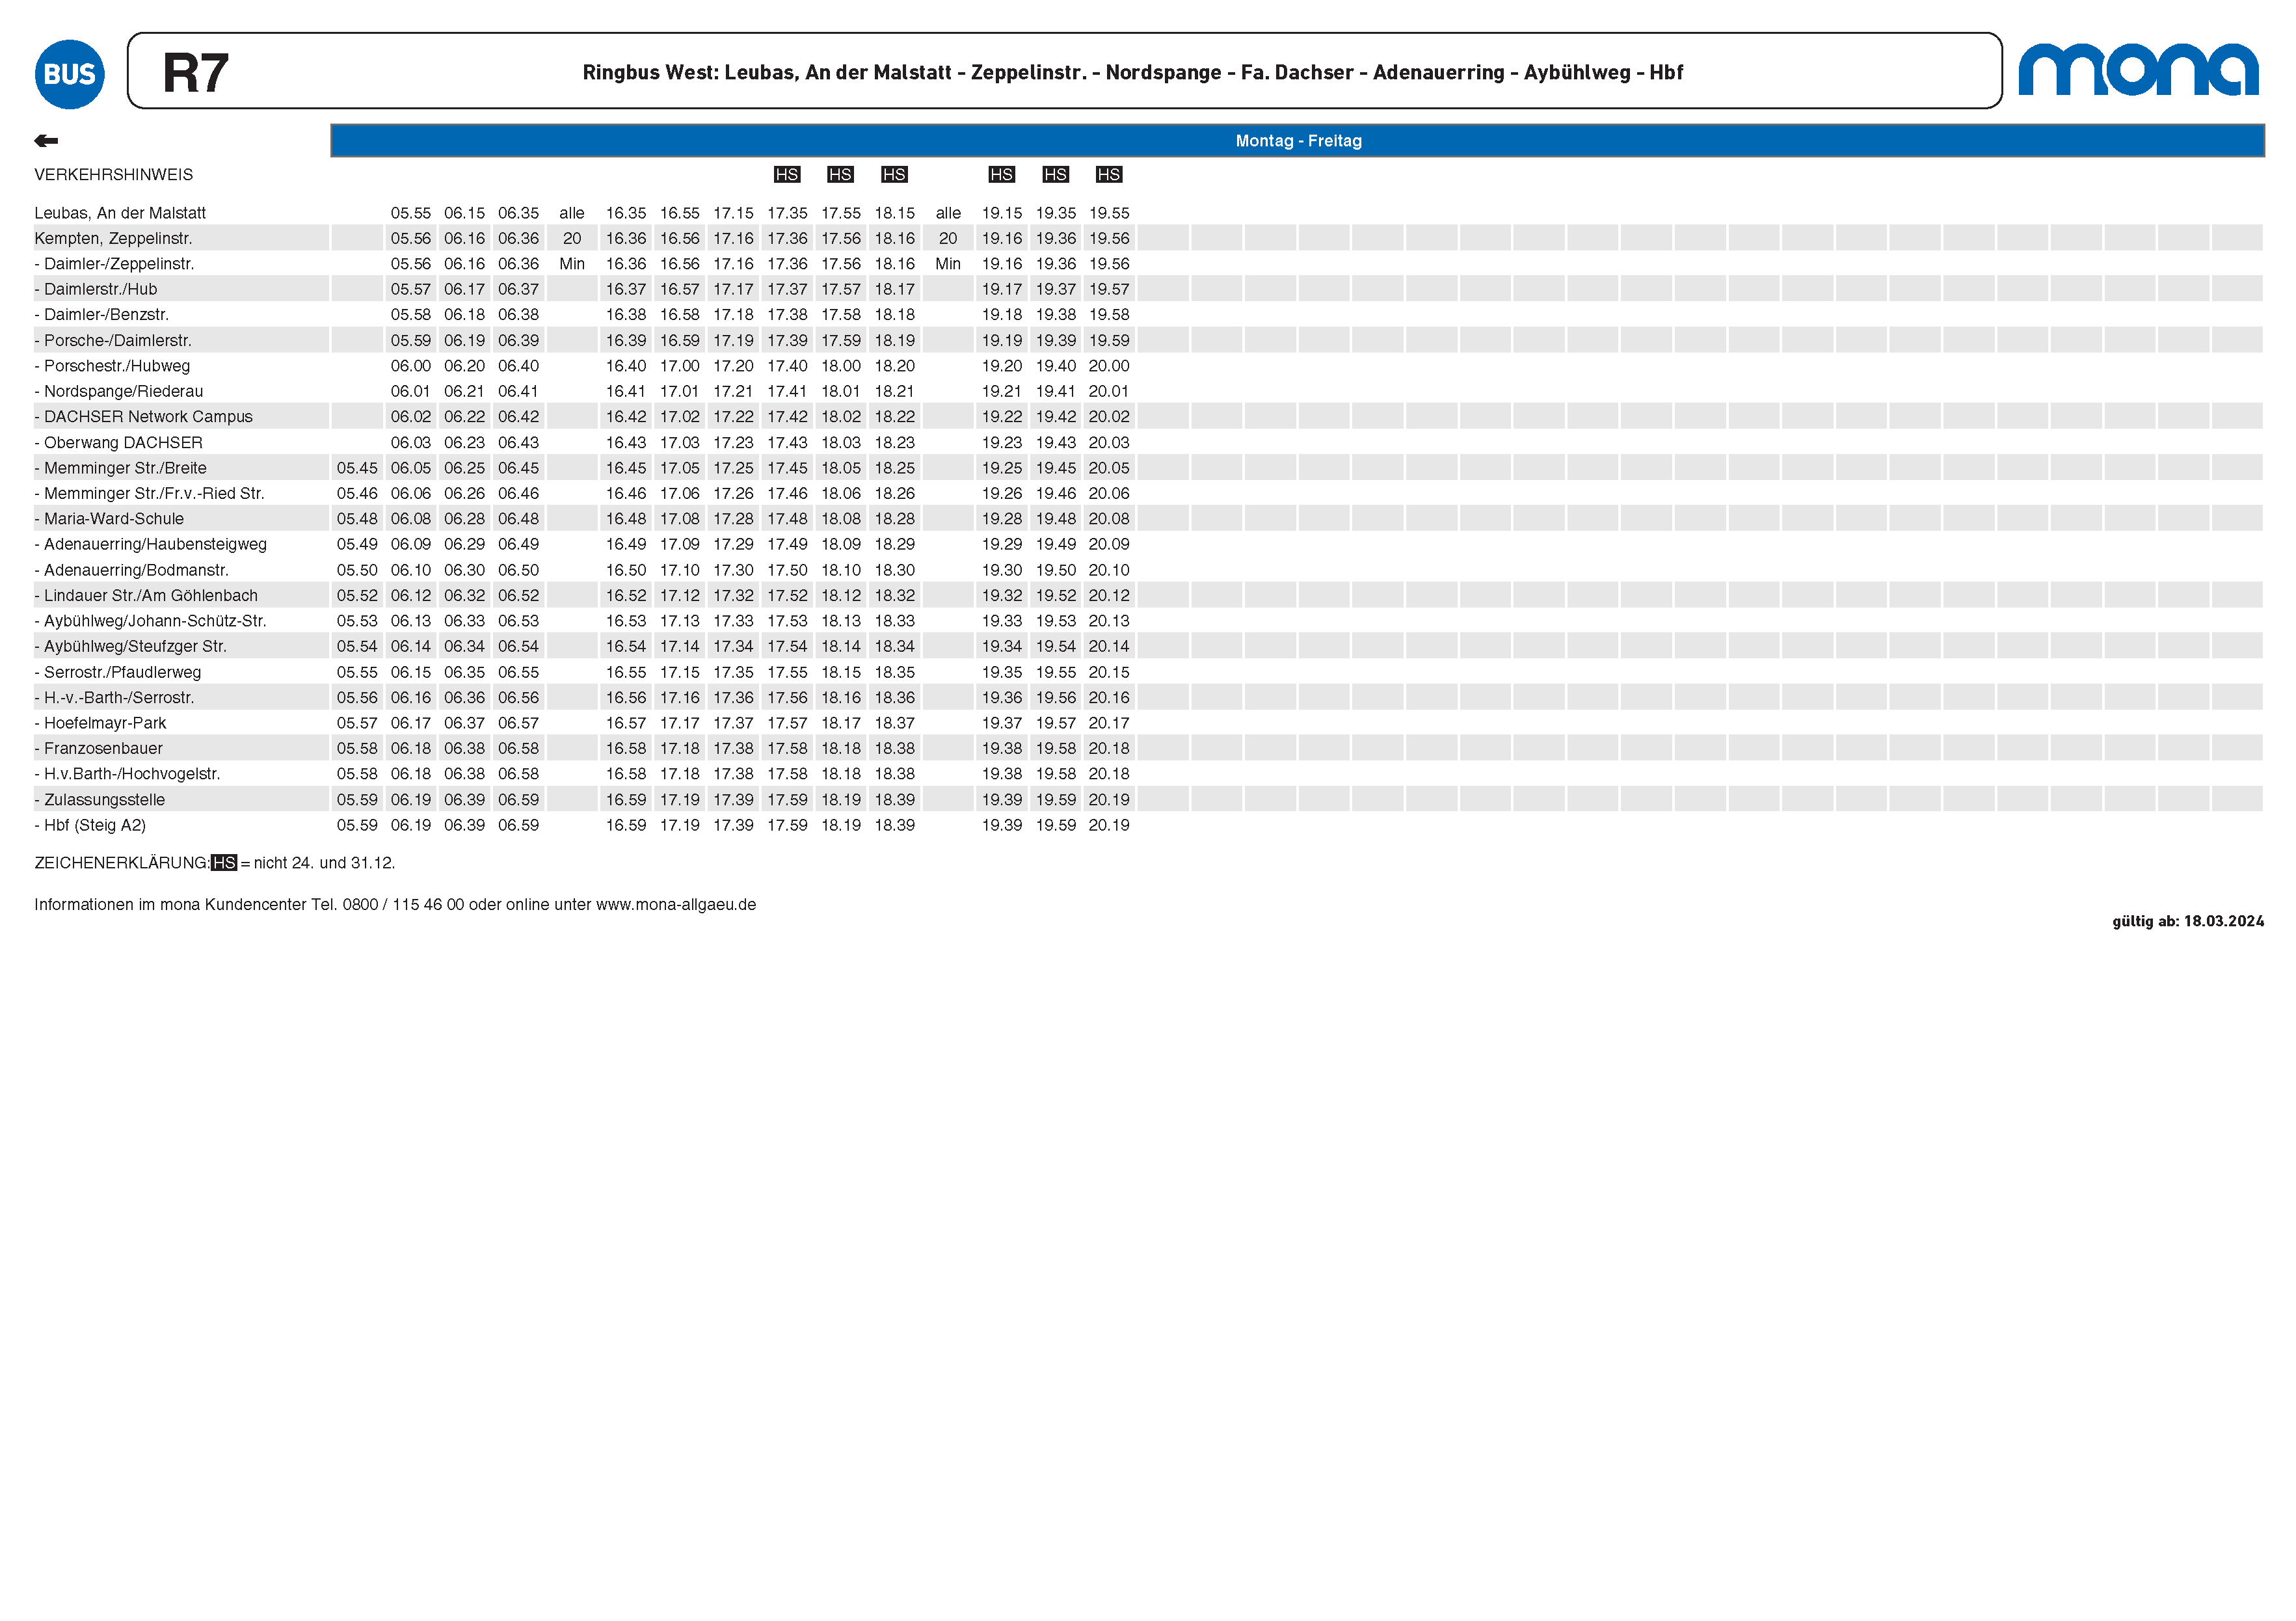Image resolution: width=2296 pixels, height=1621 pixels.
Task: Click the HS marker above the 19.55 column
Action: [1109, 174]
